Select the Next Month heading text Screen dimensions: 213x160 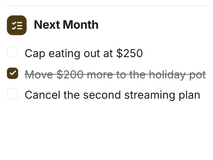point(66,25)
